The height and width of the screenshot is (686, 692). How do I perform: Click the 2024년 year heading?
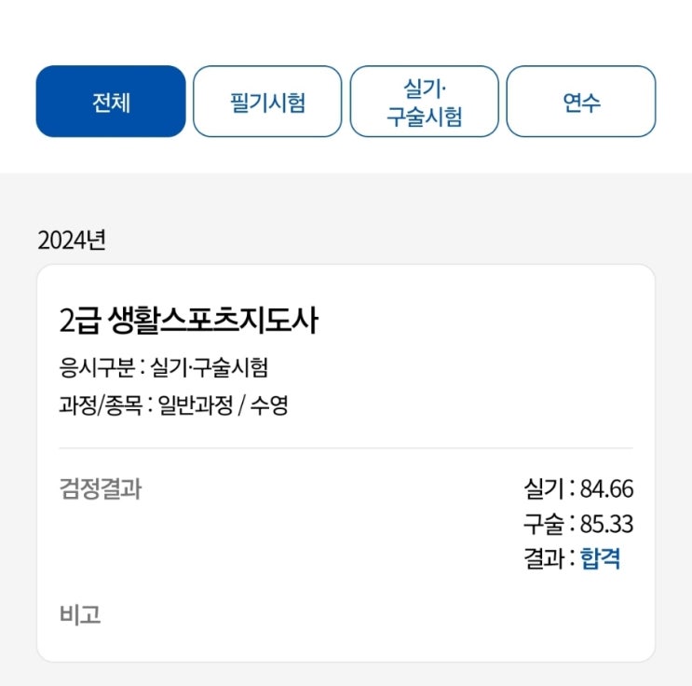[x=72, y=240]
